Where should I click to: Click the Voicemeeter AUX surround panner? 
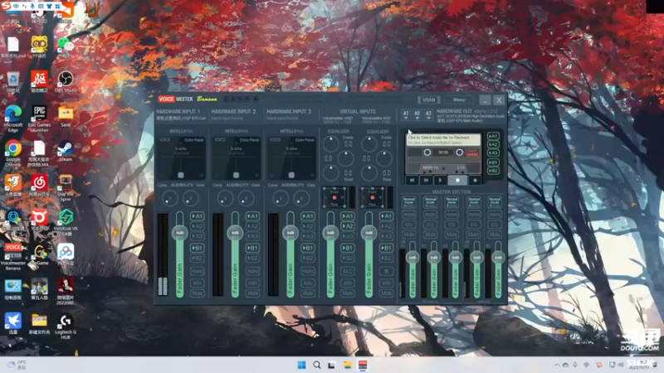373,197
